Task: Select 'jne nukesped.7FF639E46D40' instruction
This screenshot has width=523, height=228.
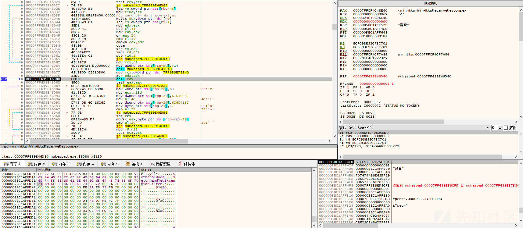Action: [143, 59]
